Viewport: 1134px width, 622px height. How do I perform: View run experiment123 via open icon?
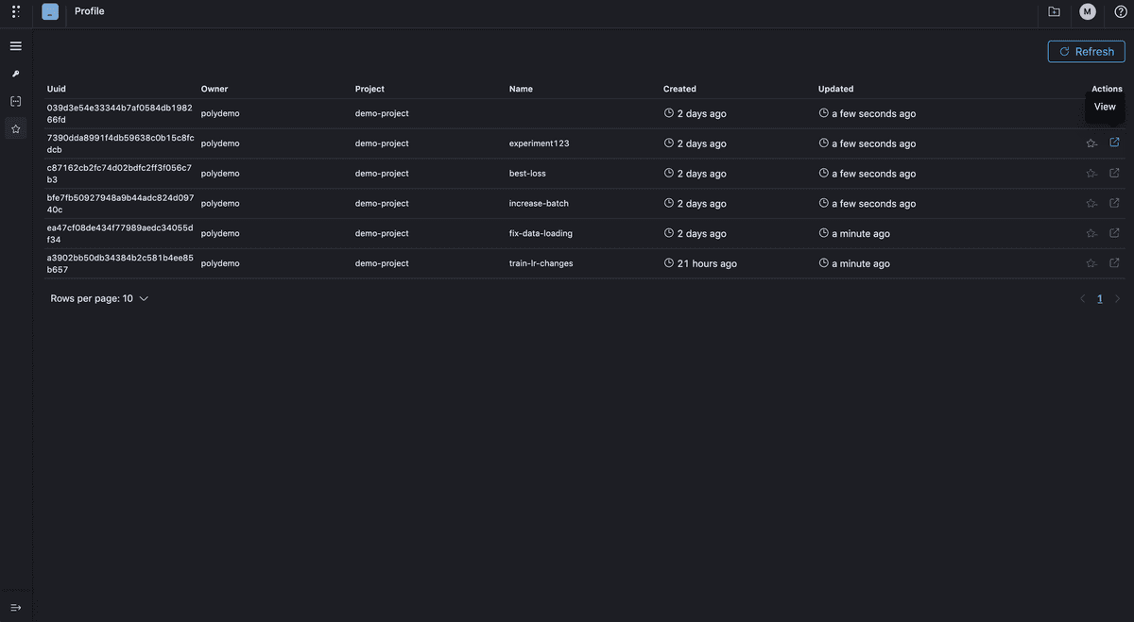pyautogui.click(x=1114, y=143)
